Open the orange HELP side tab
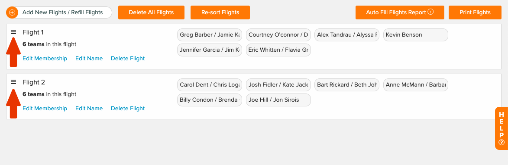 click(502, 128)
